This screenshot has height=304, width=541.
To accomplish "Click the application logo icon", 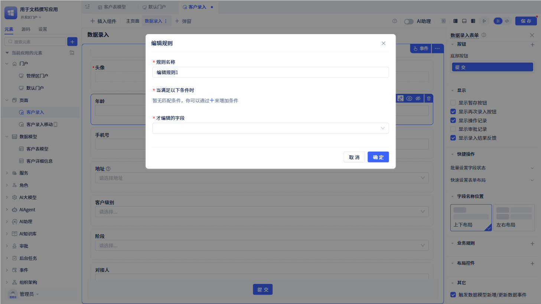I will [11, 13].
